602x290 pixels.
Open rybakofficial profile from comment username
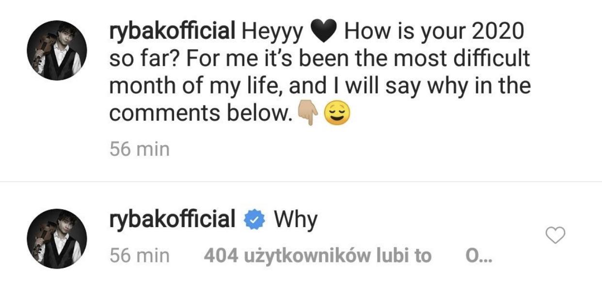click(172, 219)
